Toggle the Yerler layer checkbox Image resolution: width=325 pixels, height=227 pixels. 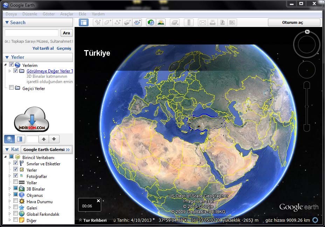click(15, 169)
